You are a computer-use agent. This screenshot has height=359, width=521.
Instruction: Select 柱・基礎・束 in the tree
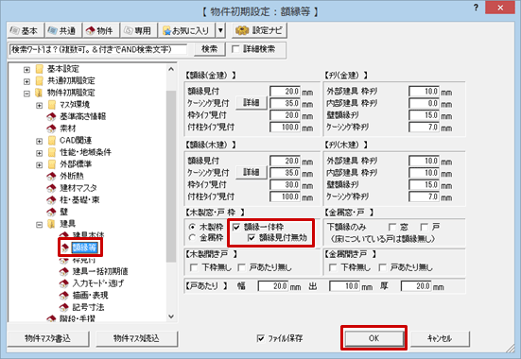(x=79, y=200)
